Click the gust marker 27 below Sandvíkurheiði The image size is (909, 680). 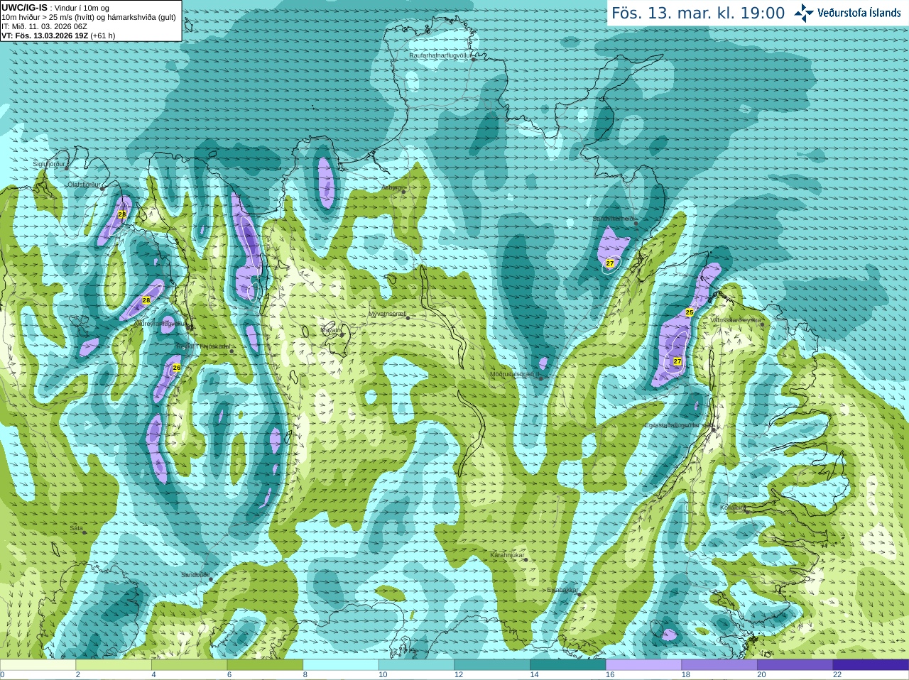pyautogui.click(x=610, y=263)
